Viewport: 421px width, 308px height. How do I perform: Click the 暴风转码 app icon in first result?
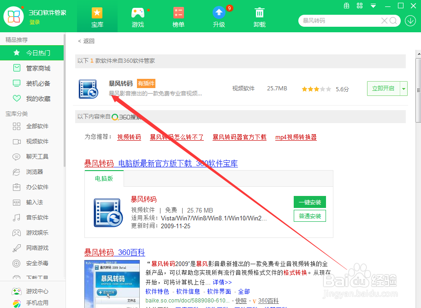[x=89, y=89]
